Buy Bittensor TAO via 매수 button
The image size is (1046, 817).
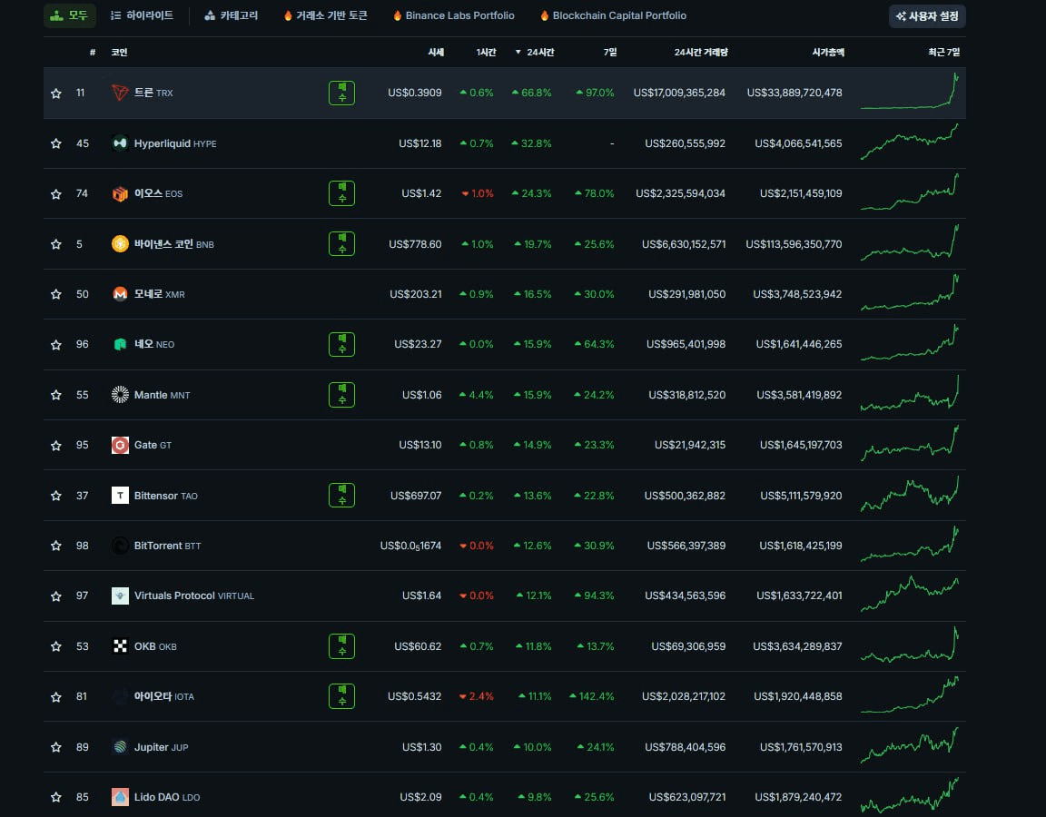[x=341, y=495]
